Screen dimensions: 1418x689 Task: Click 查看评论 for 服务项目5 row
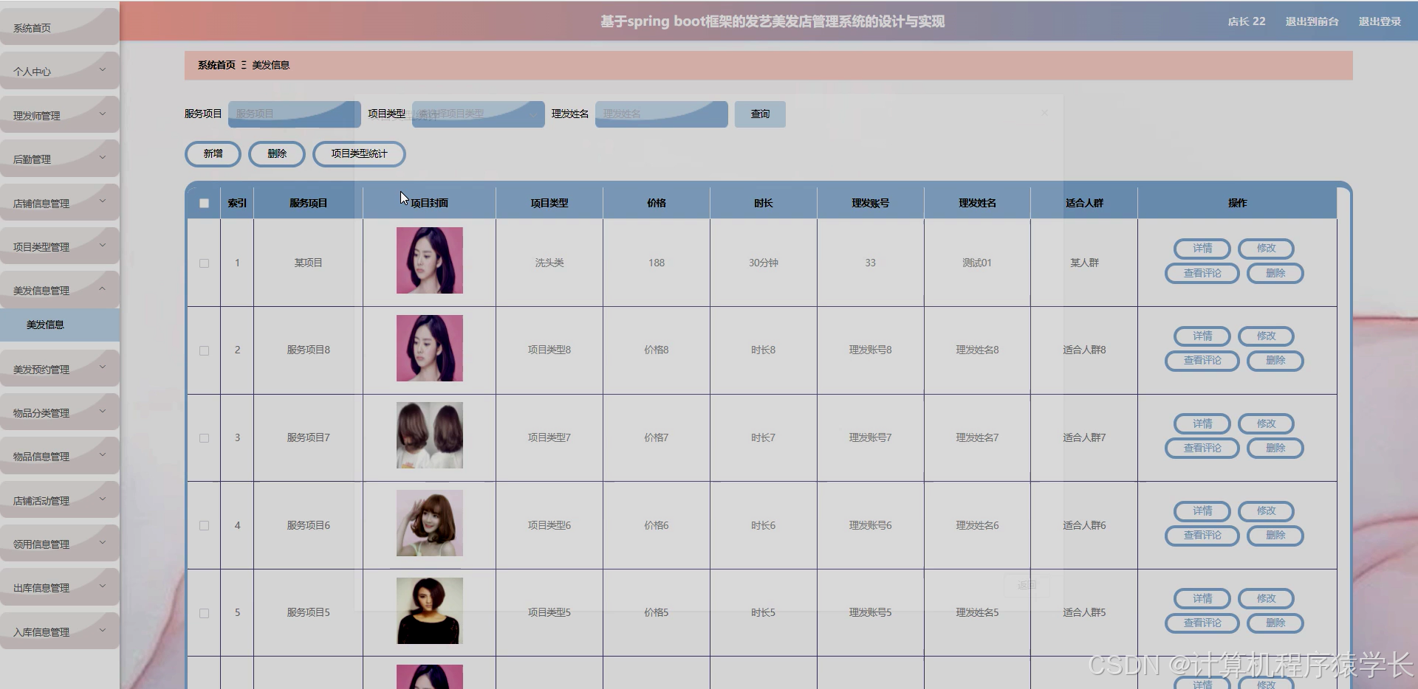point(1202,623)
